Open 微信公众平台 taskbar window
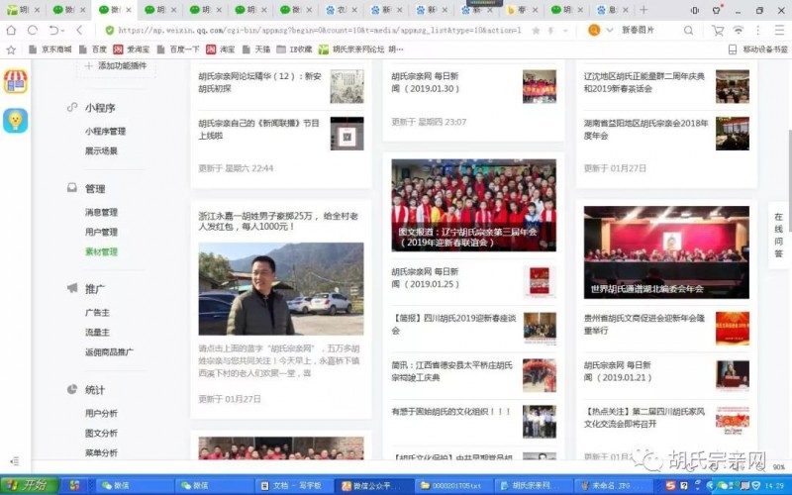The image size is (792, 495). [x=374, y=485]
